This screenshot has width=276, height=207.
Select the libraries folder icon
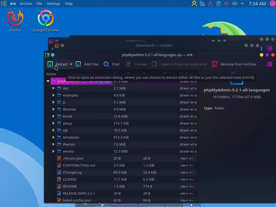coord(59,109)
